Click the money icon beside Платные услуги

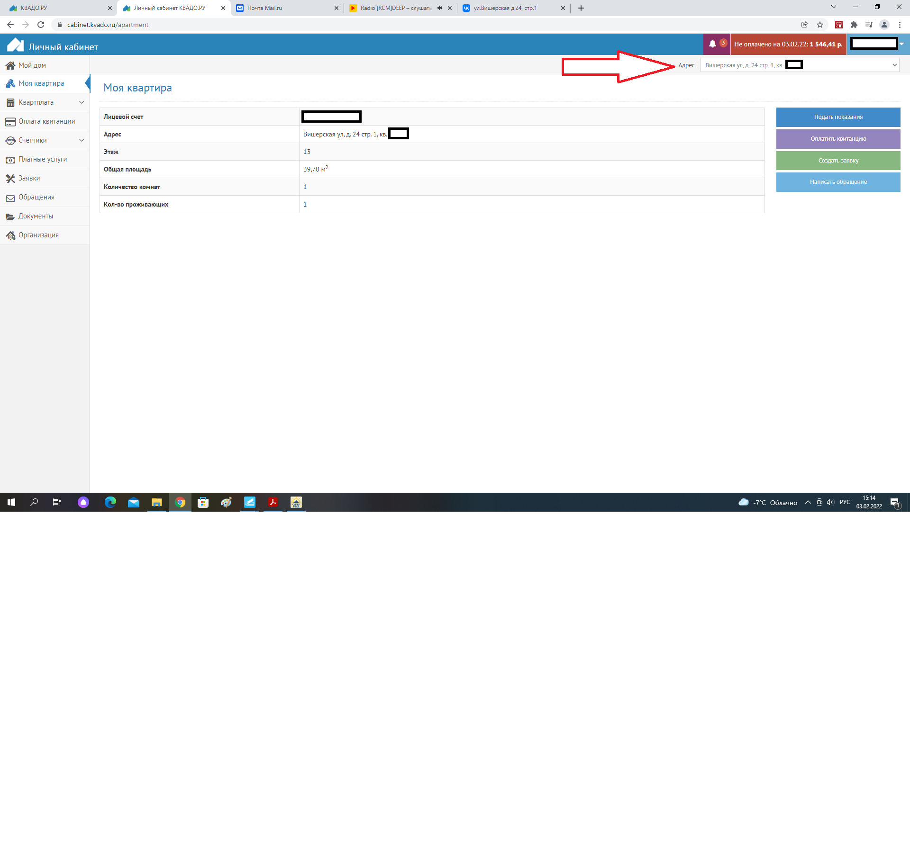click(10, 160)
